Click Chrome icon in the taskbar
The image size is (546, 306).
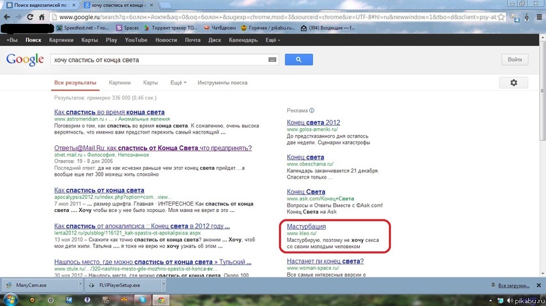[x=160, y=299]
